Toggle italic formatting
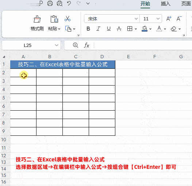This screenshot has width=192, height=186. click(x=98, y=29)
